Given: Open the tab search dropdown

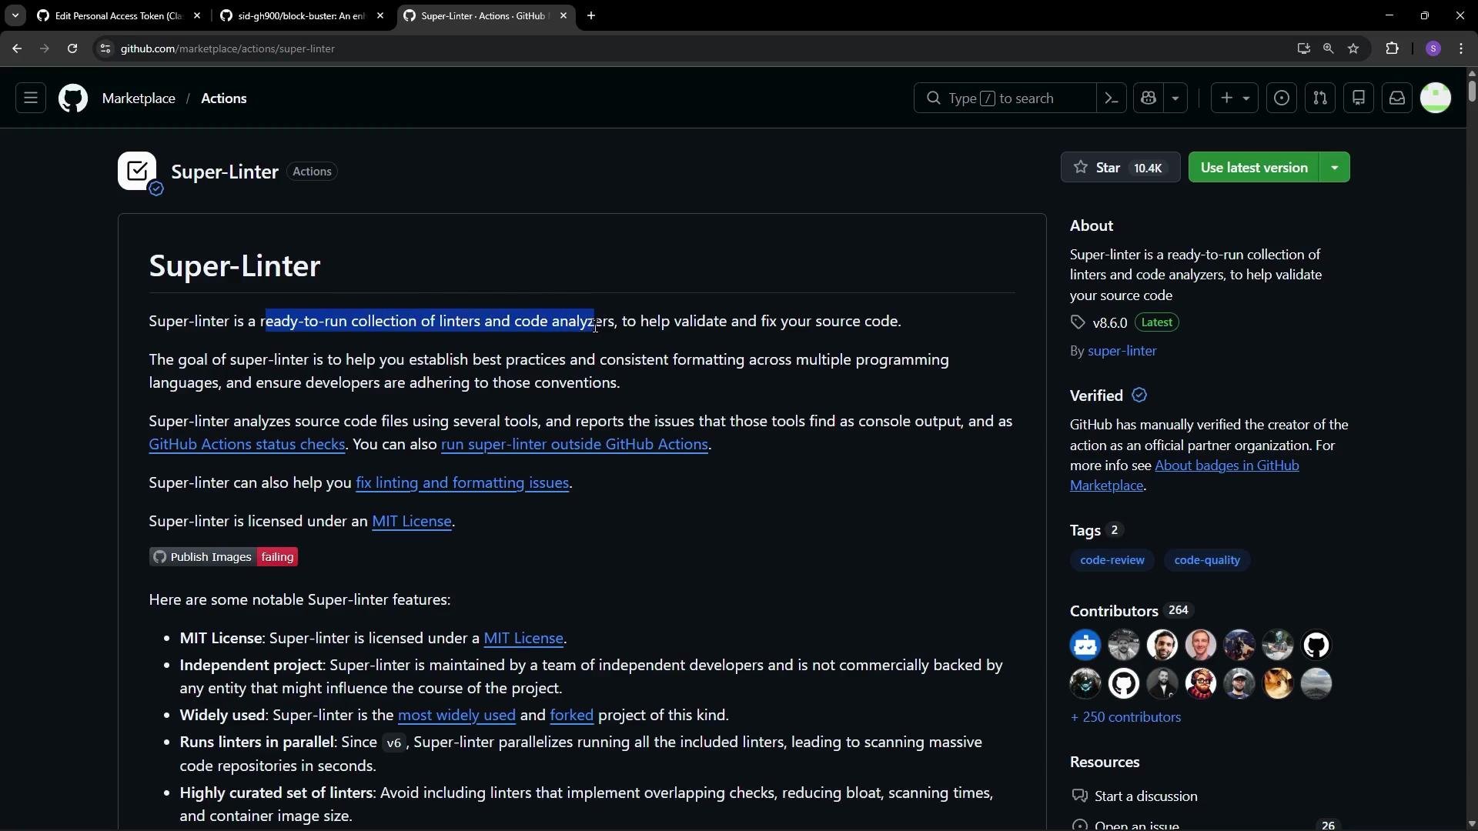Looking at the screenshot, I should [15, 15].
